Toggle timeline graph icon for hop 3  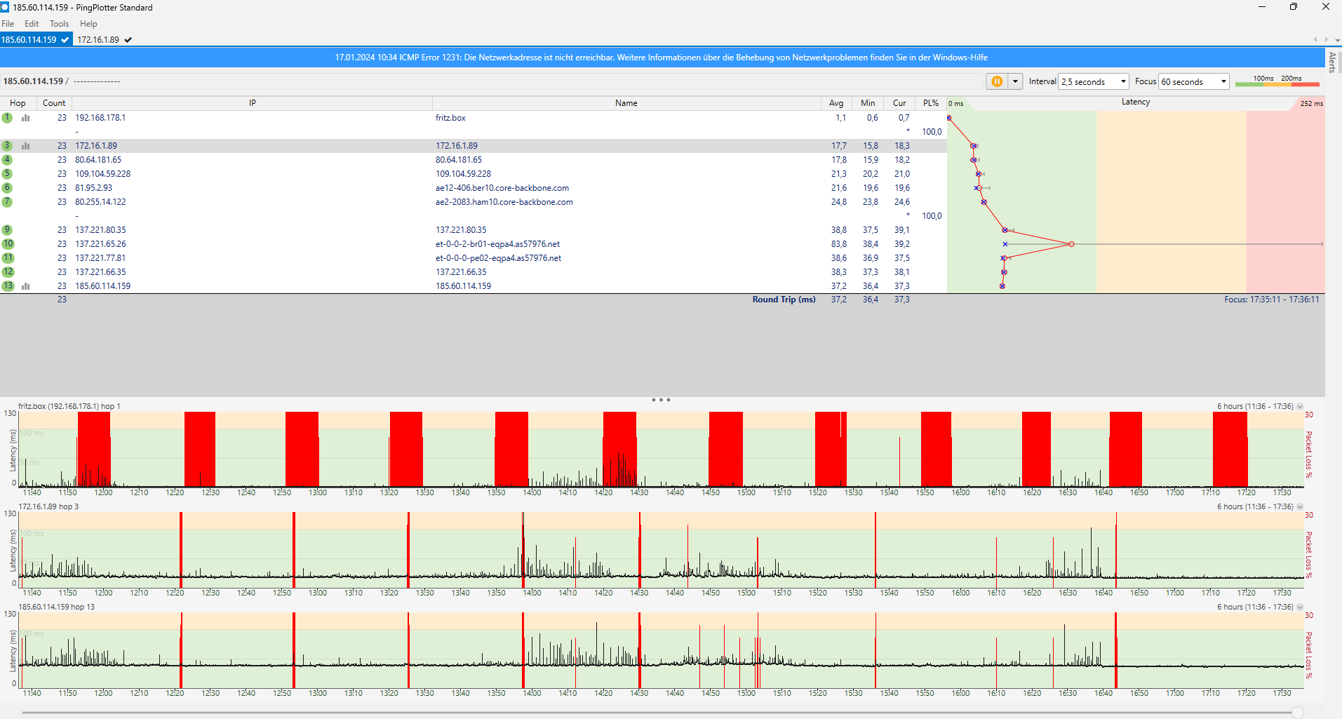tap(26, 146)
